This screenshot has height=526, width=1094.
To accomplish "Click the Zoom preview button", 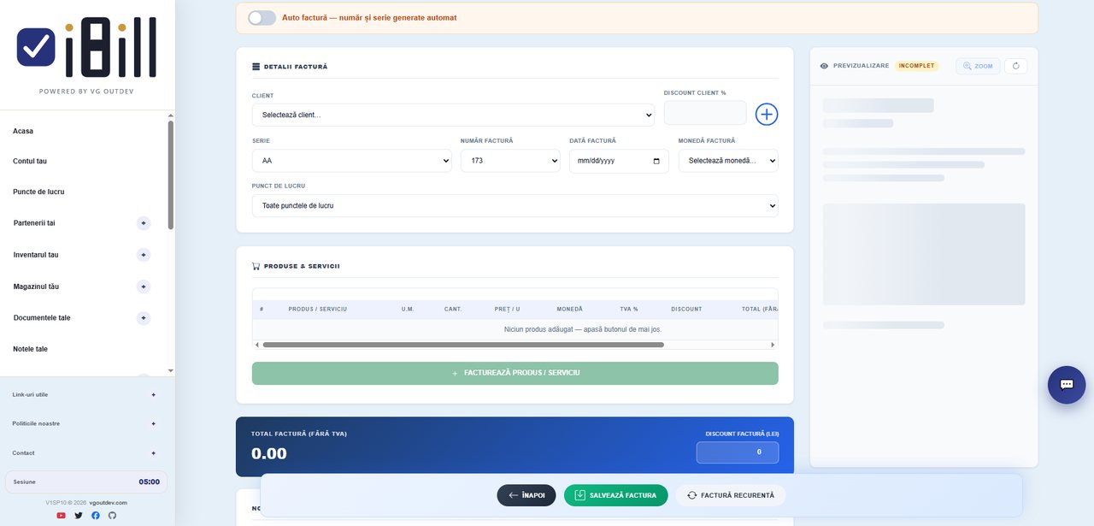I will click(x=978, y=66).
